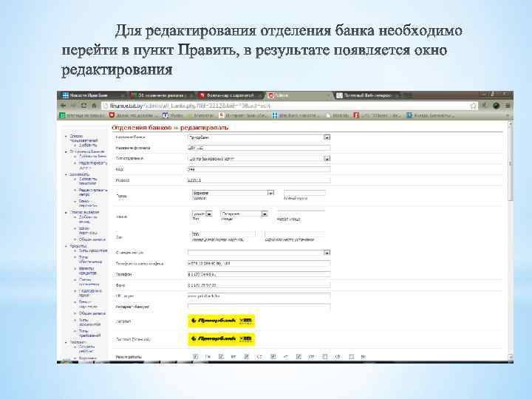Switch to the 'Тестовый Веб-сервер' tab
This screenshot has height=399, width=532.
point(367,95)
